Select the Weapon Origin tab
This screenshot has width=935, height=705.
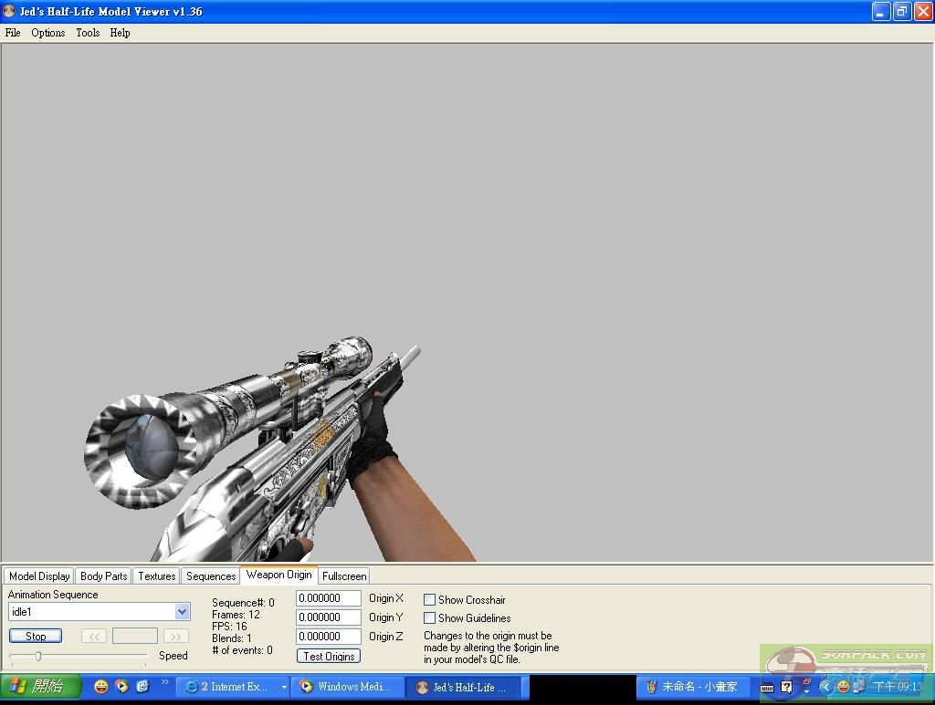pyautogui.click(x=279, y=575)
